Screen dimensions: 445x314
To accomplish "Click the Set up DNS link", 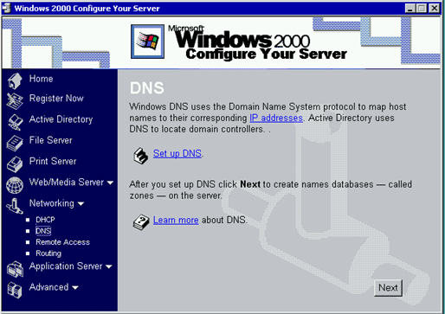I will (x=177, y=153).
